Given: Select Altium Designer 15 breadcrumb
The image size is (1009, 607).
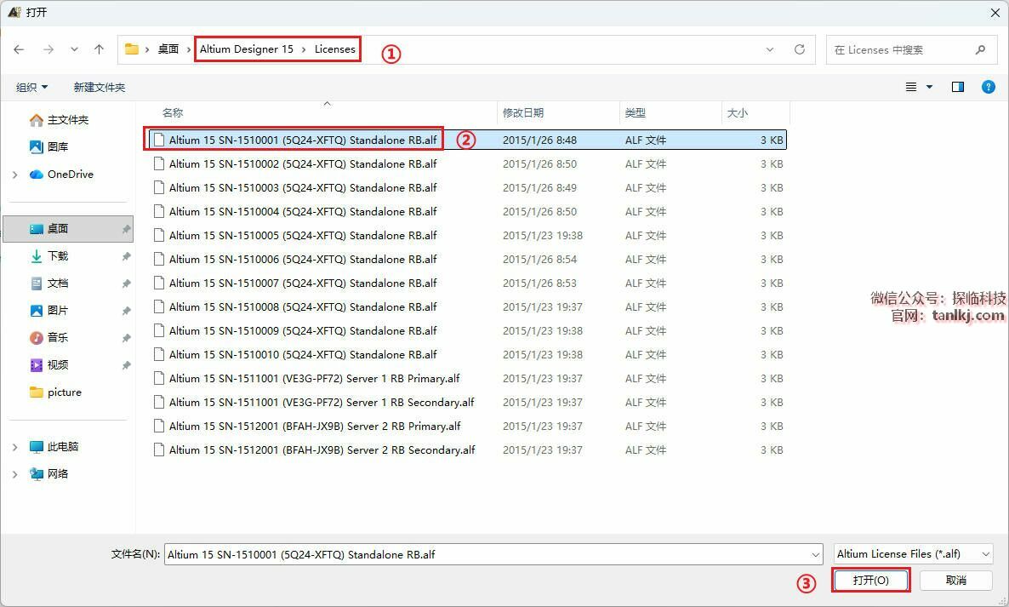Looking at the screenshot, I should pos(247,49).
